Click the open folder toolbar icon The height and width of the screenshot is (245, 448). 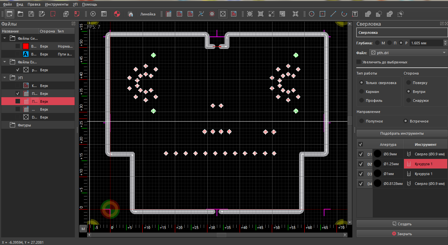coord(20,14)
